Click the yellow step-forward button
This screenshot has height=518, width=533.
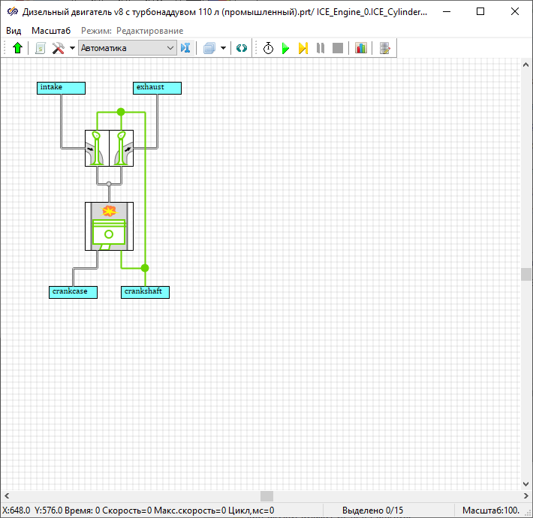[303, 48]
